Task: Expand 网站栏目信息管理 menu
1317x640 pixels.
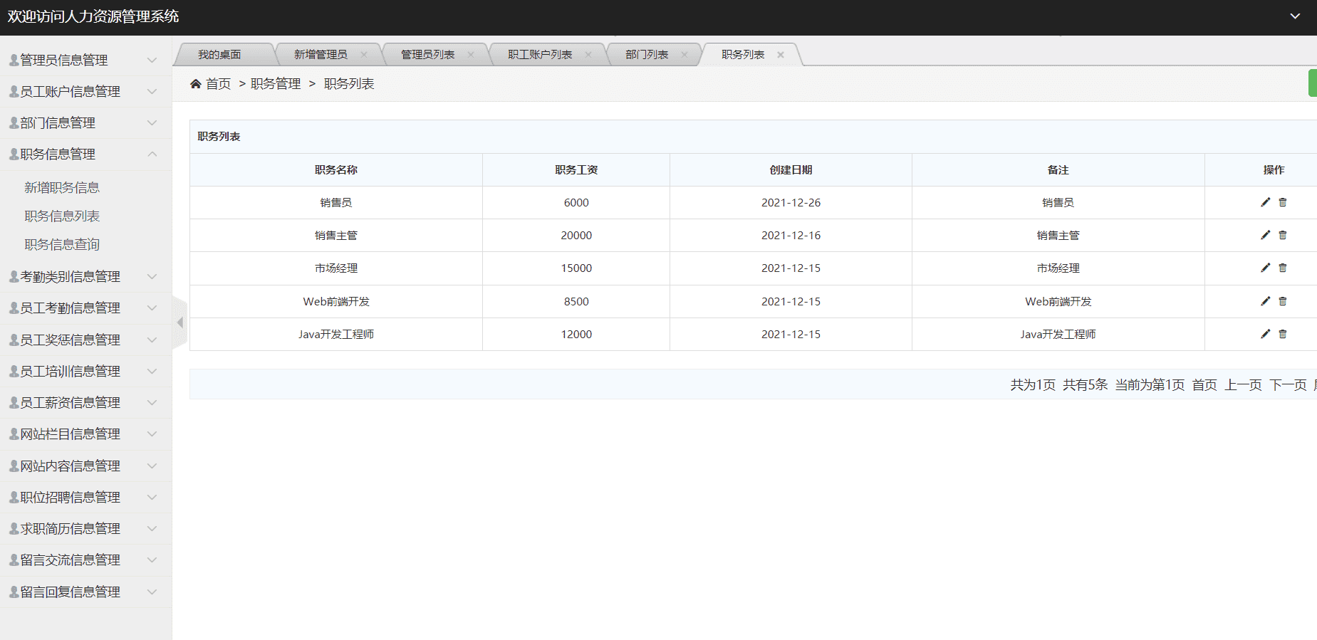Action: (85, 434)
